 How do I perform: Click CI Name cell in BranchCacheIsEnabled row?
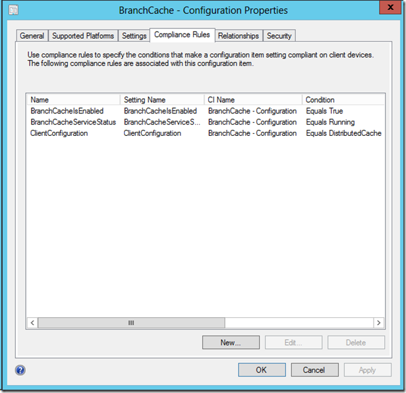click(252, 111)
